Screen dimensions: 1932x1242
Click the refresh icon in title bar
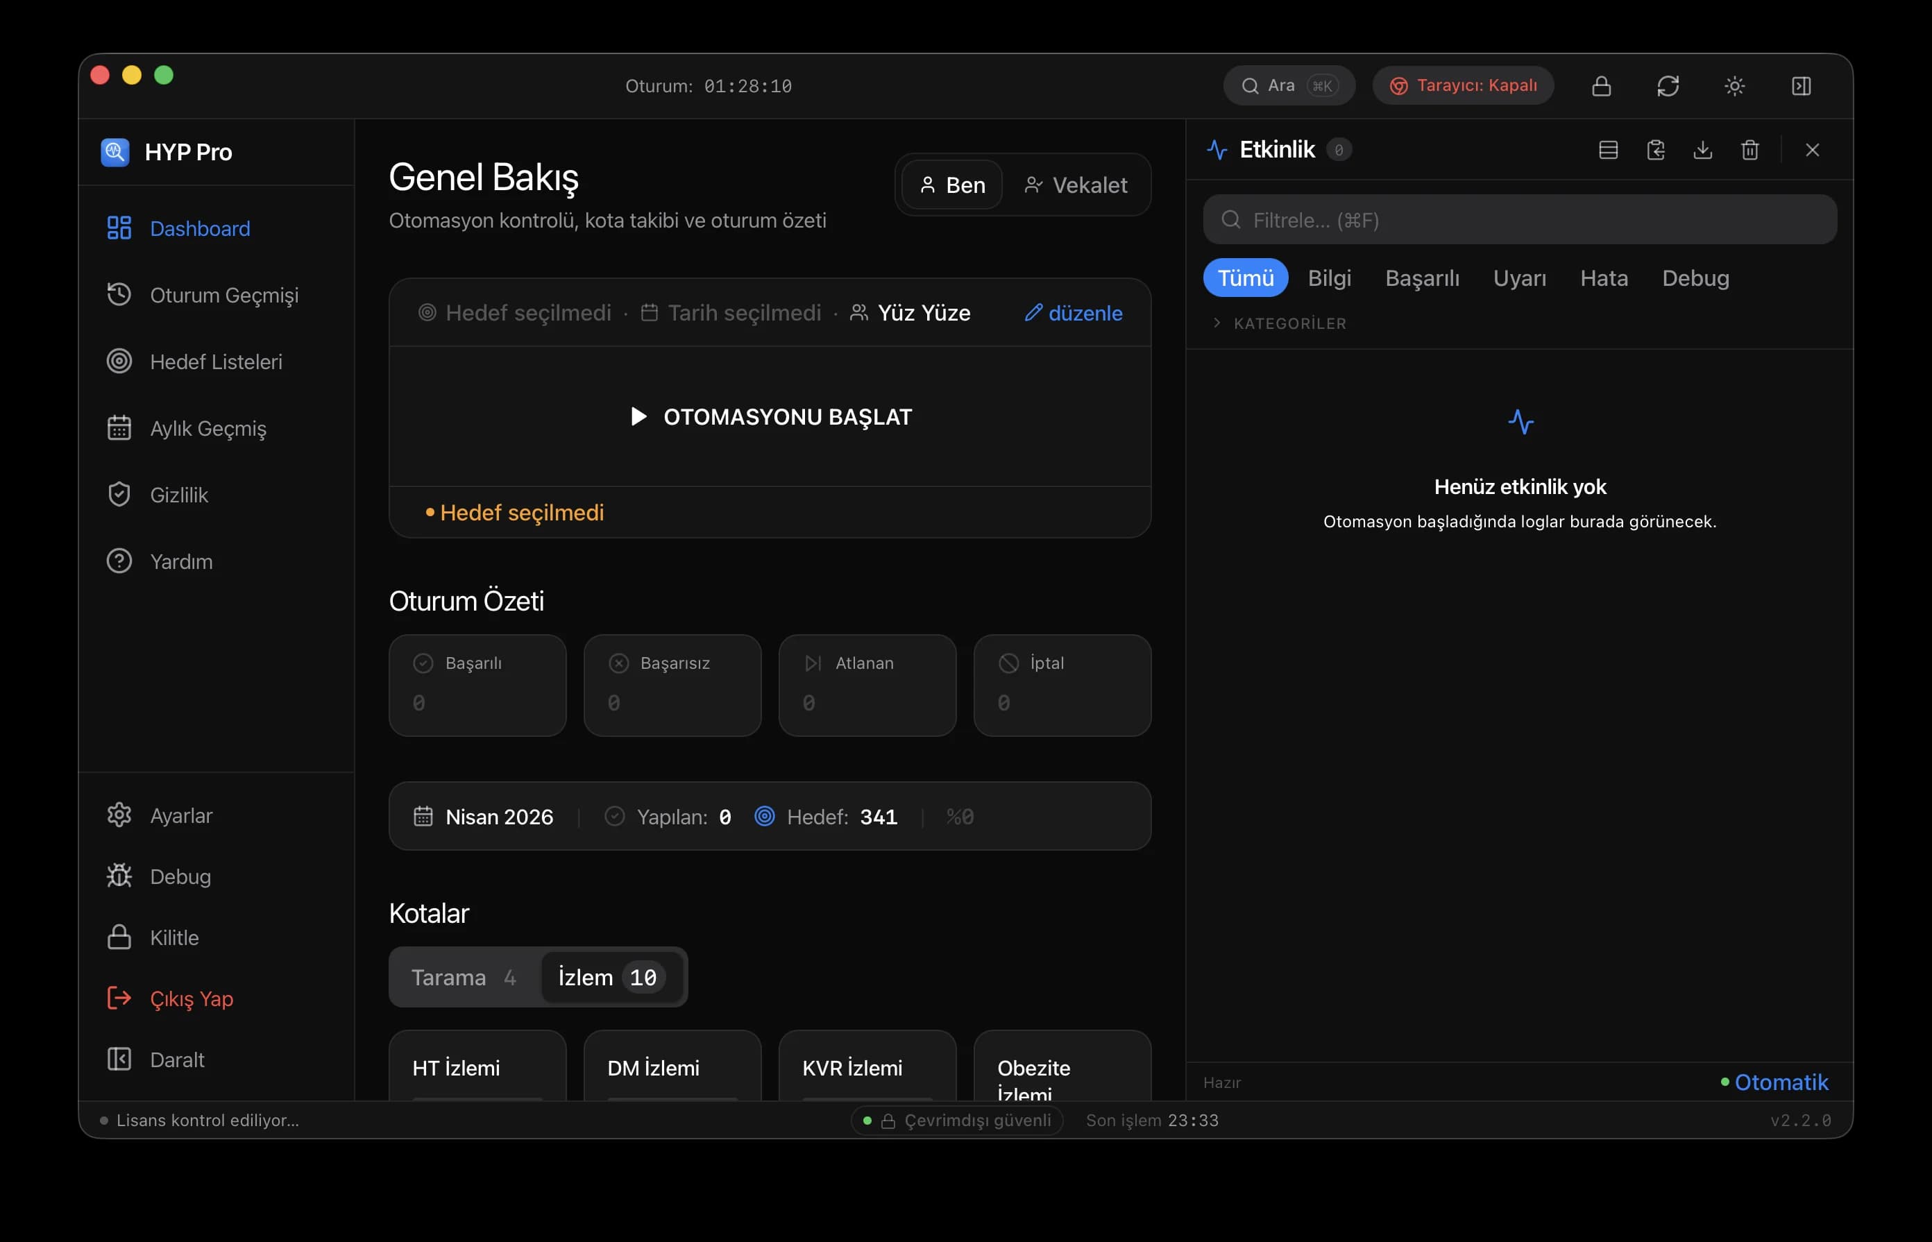tap(1668, 85)
